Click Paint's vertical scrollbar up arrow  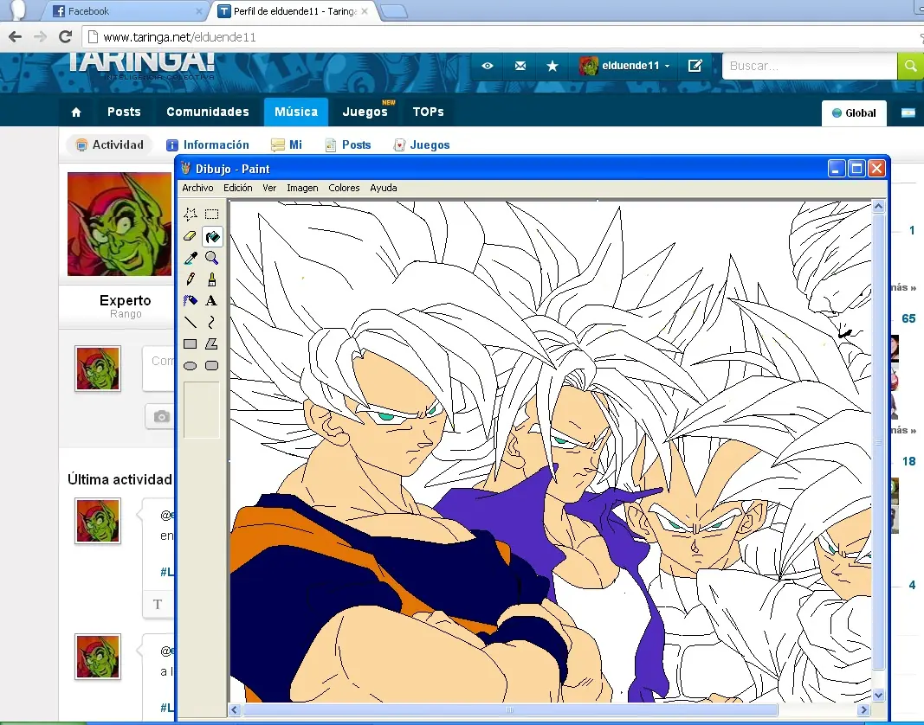(x=878, y=206)
